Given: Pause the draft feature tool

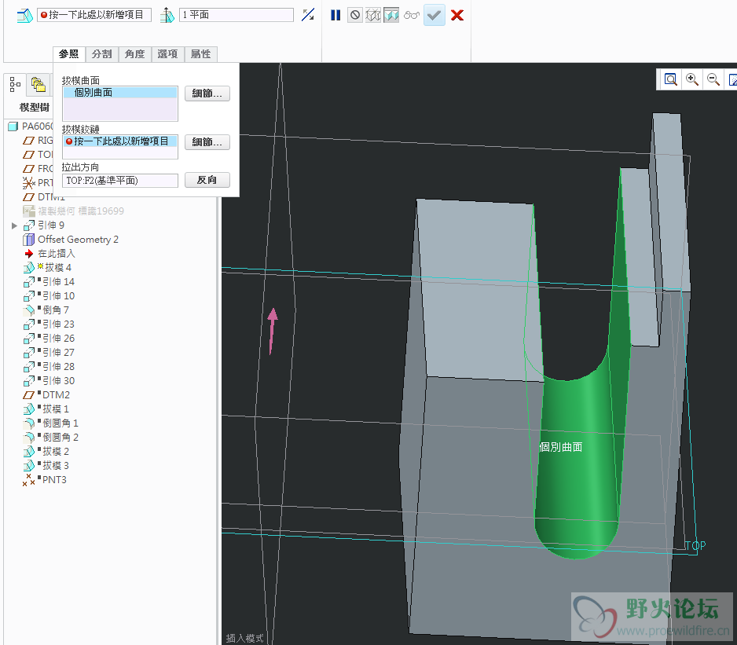Looking at the screenshot, I should (x=335, y=15).
